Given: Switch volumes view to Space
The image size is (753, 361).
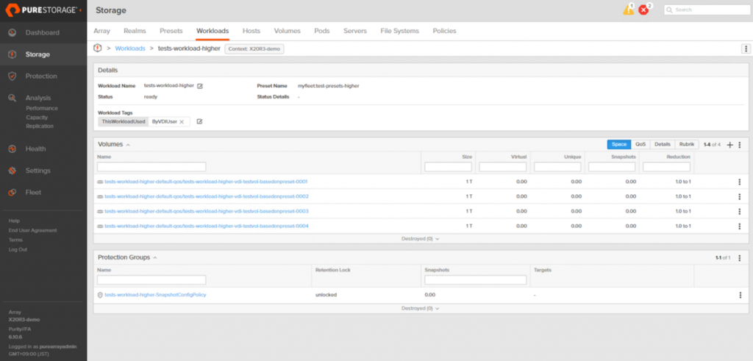Looking at the screenshot, I should click(619, 145).
